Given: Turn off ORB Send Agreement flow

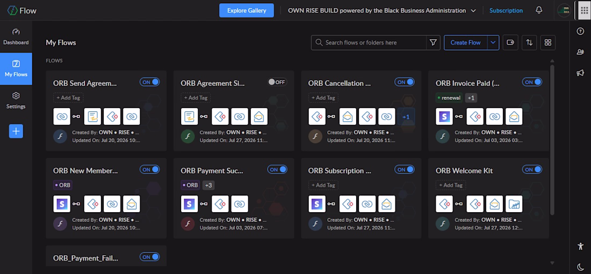Looking at the screenshot, I should pos(150,82).
